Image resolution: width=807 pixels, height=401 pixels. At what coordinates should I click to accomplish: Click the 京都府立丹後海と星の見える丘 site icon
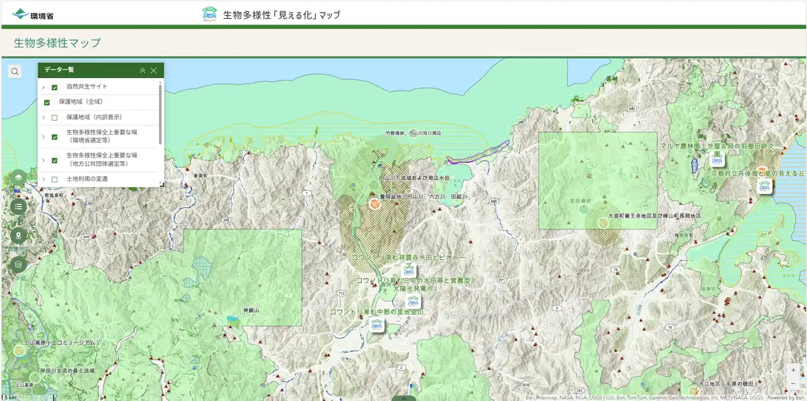click(764, 185)
